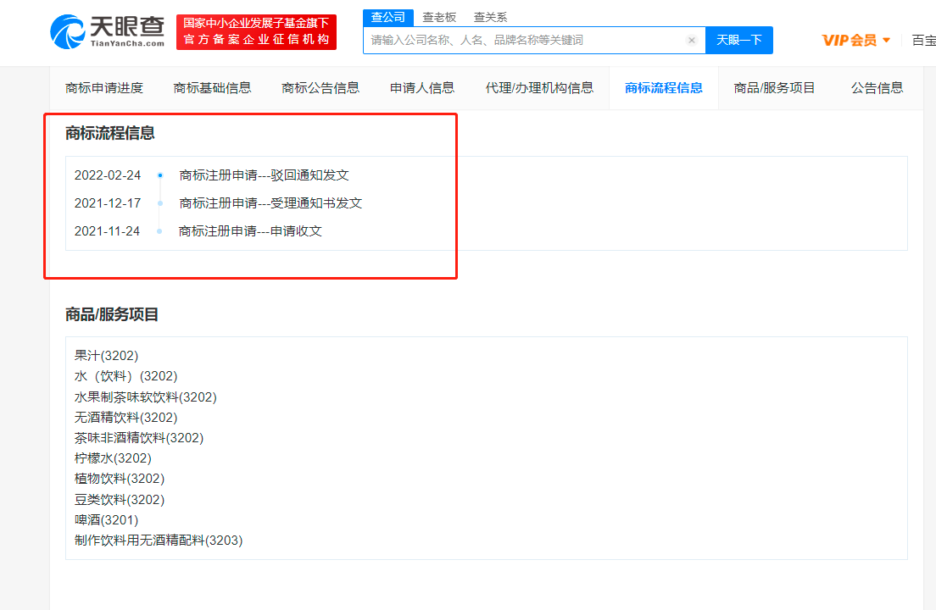Switch to the 查关系 search tab
The width and height of the screenshot is (936, 610).
point(490,17)
